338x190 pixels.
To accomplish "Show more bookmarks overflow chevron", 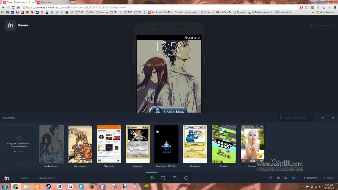I will [313, 12].
